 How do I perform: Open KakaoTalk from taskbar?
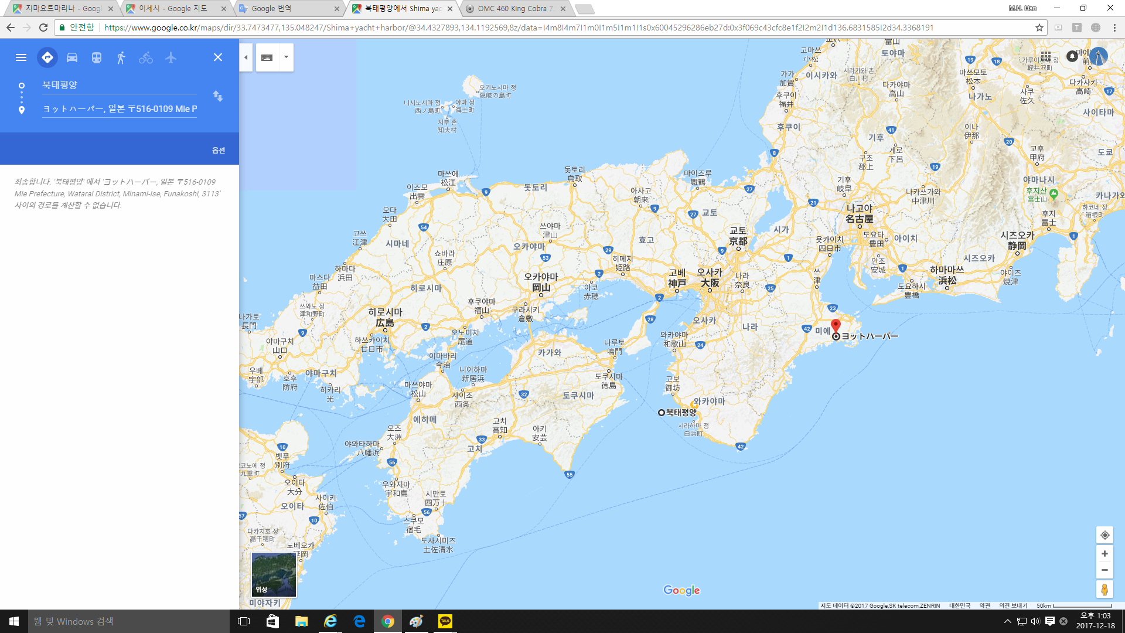[445, 621]
